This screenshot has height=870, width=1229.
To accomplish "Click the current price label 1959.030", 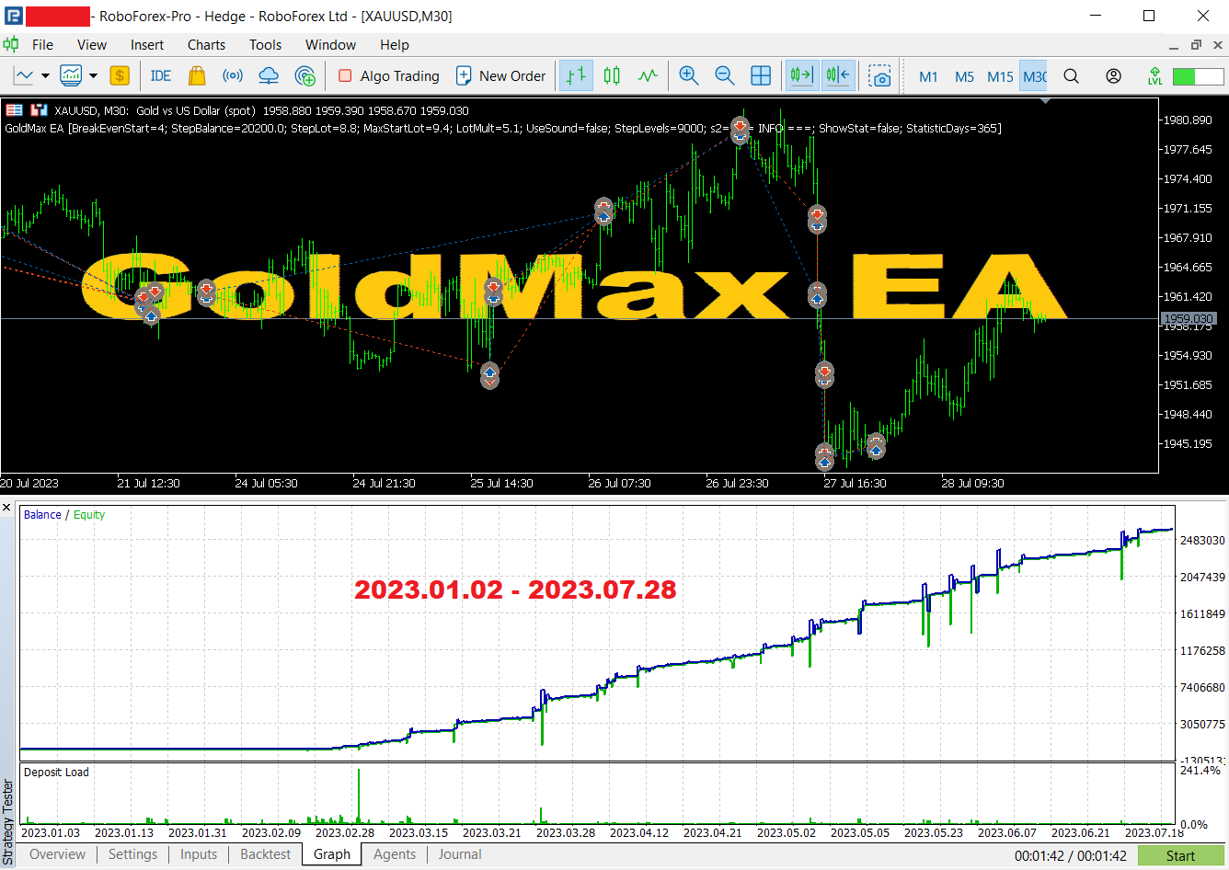I will tap(1189, 318).
